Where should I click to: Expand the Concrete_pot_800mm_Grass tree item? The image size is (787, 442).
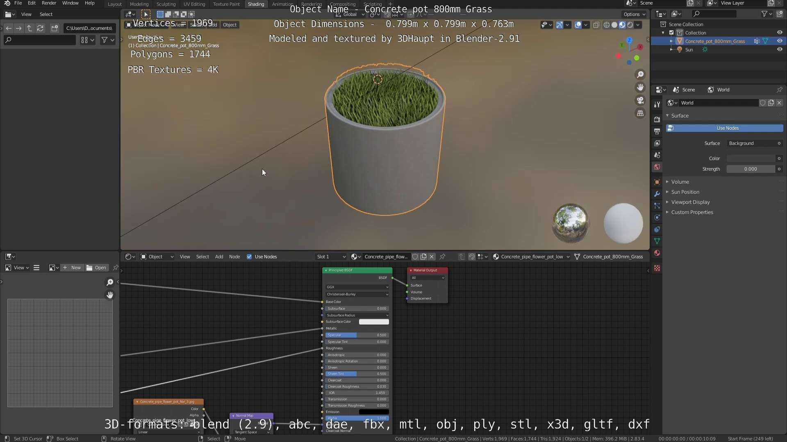[x=671, y=41]
